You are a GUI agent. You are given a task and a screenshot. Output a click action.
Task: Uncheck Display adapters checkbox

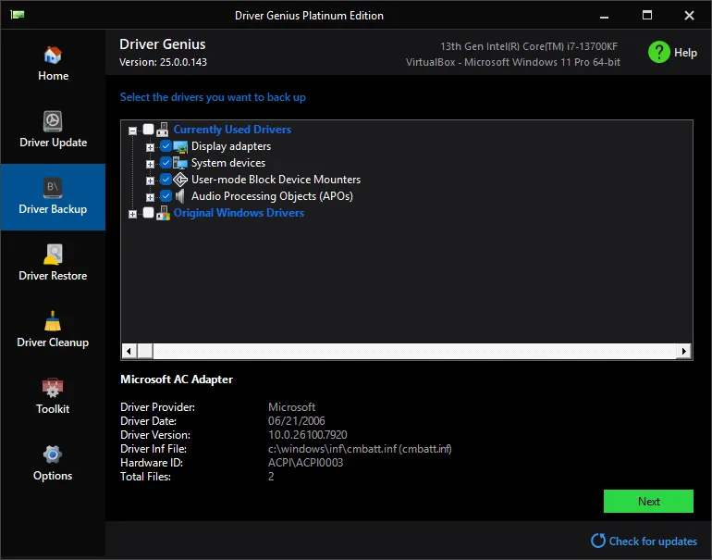(x=166, y=146)
